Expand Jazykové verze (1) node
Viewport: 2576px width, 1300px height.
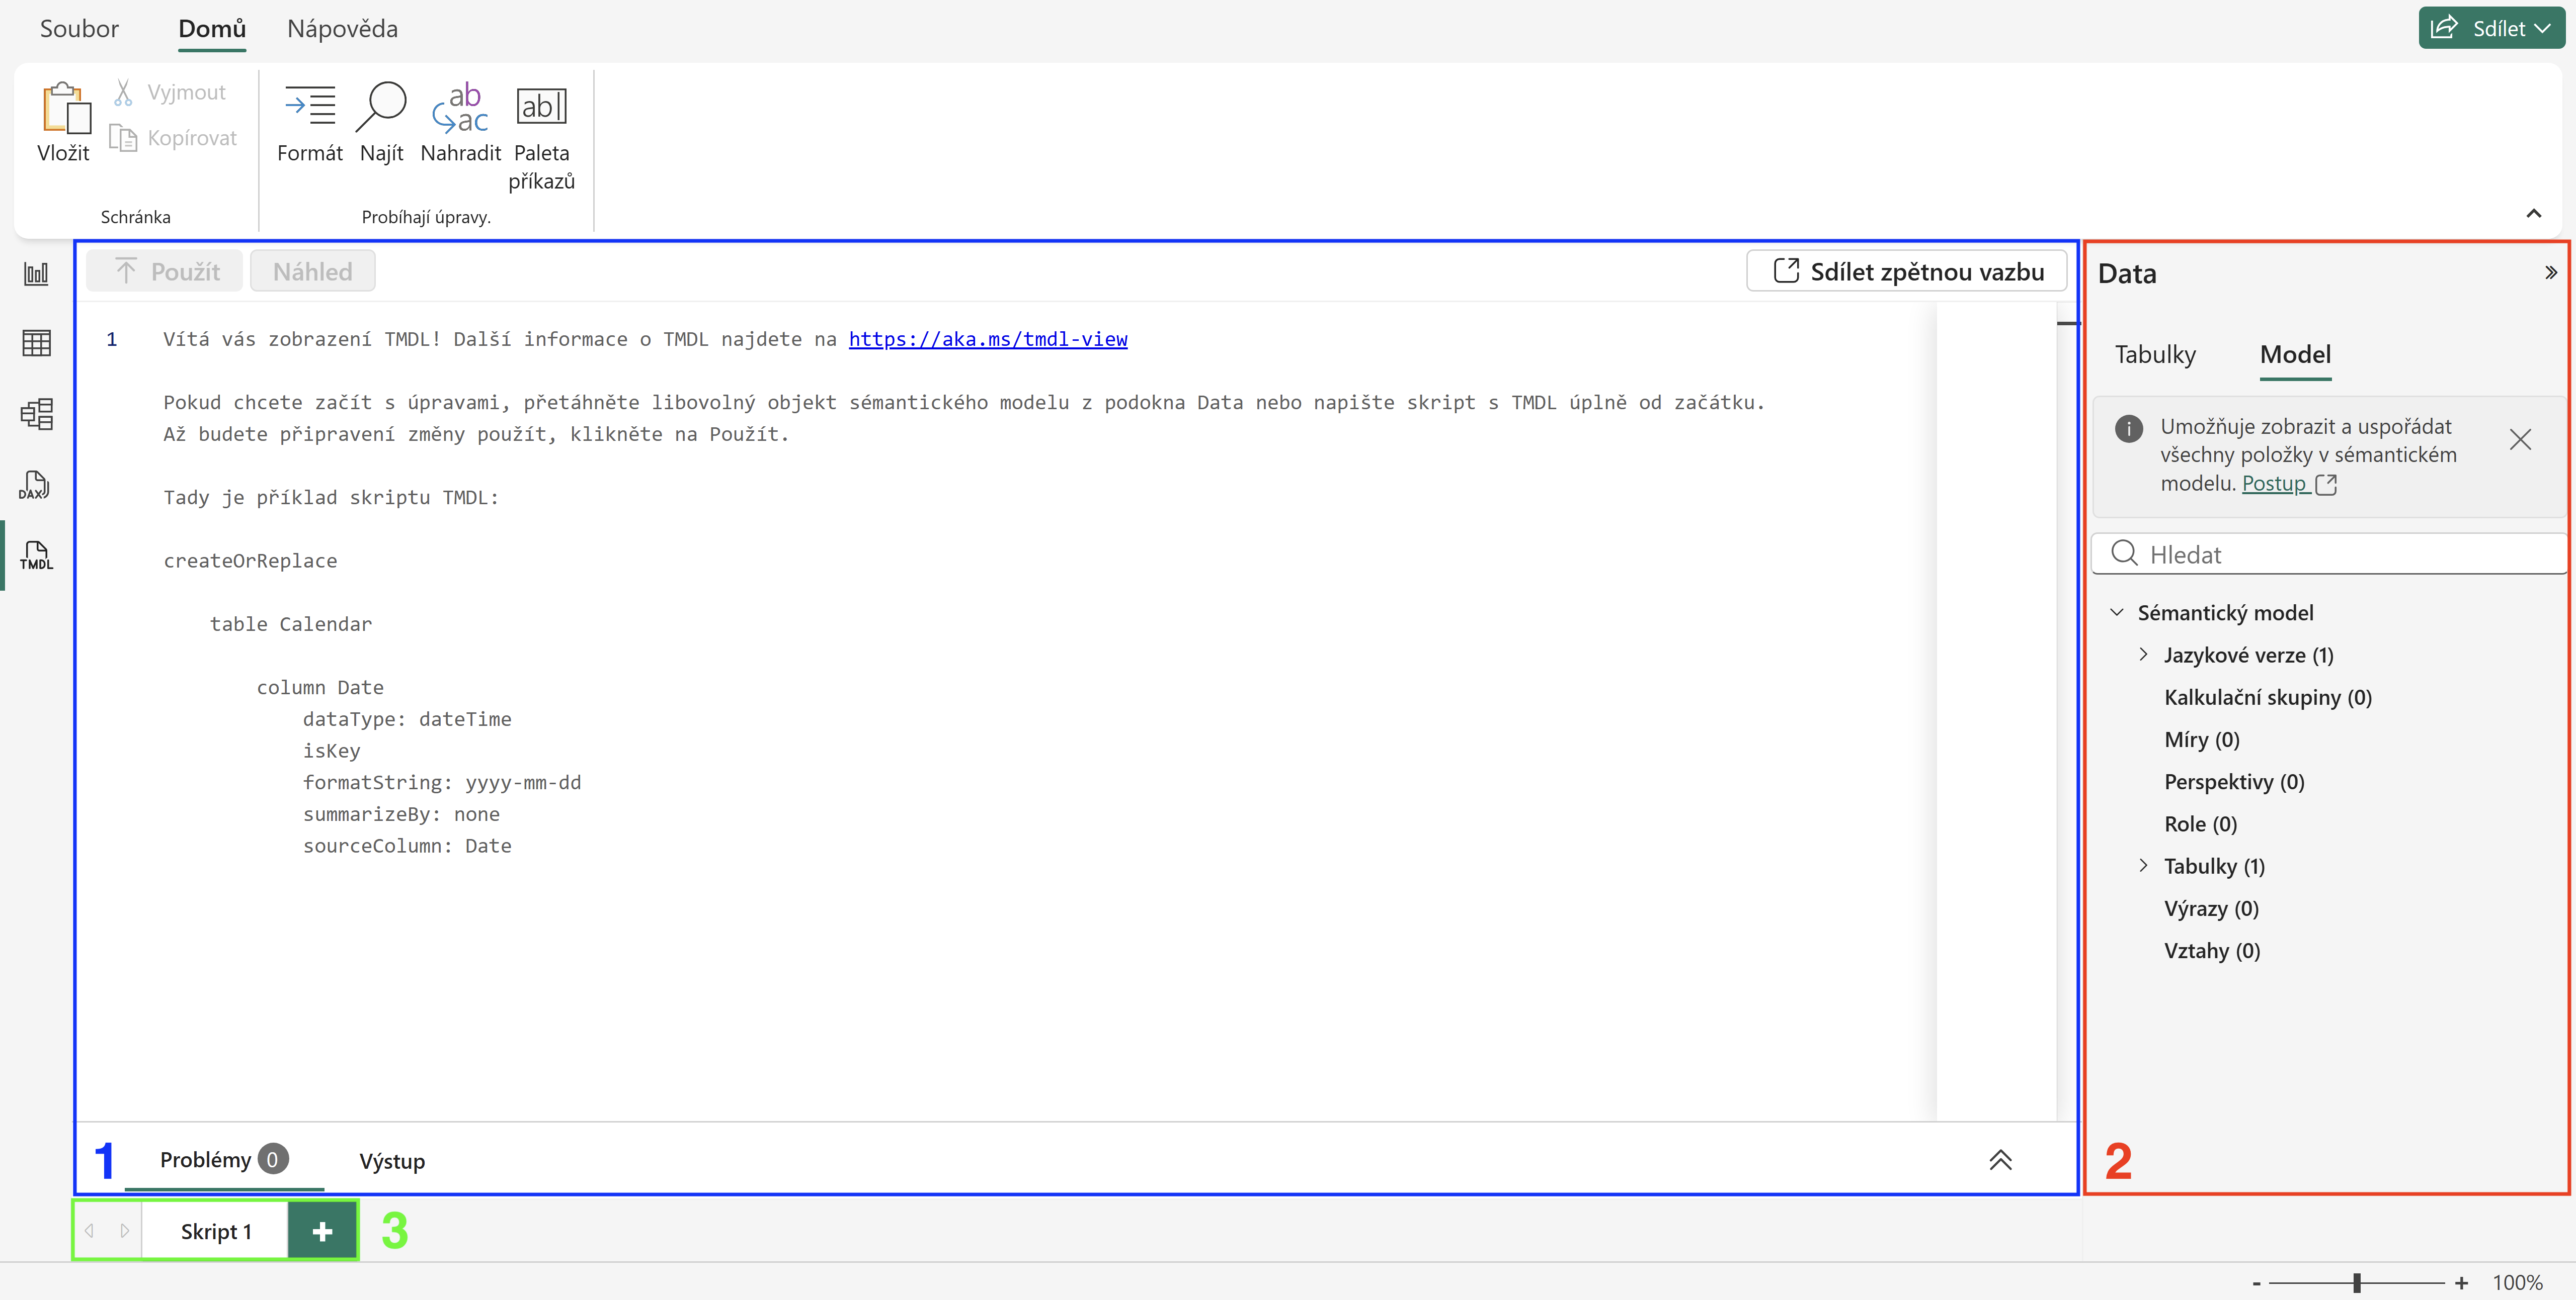tap(2143, 655)
